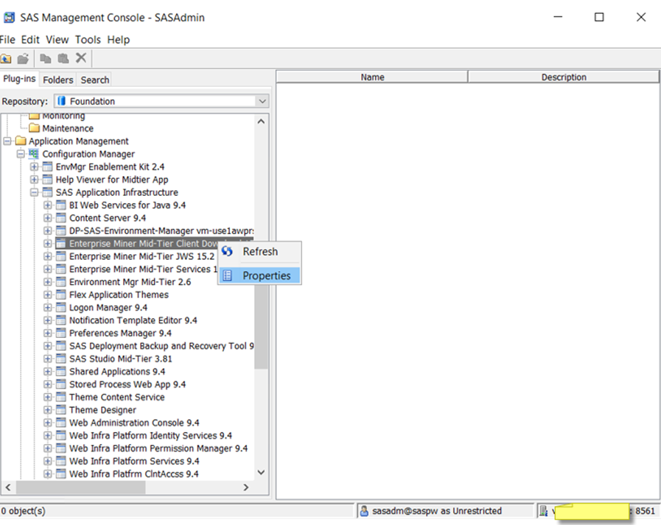Click the user icon beside sasadm@saspw
Image resolution: width=661 pixels, height=525 pixels.
363,510
